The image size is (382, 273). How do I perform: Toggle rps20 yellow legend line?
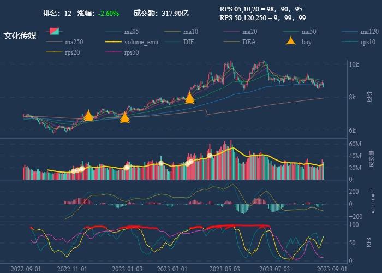pos(63,52)
